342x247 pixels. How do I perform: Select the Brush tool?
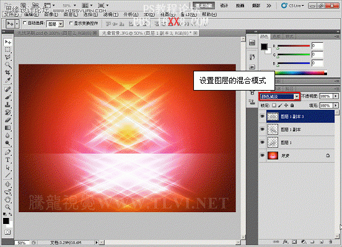coord(8,97)
